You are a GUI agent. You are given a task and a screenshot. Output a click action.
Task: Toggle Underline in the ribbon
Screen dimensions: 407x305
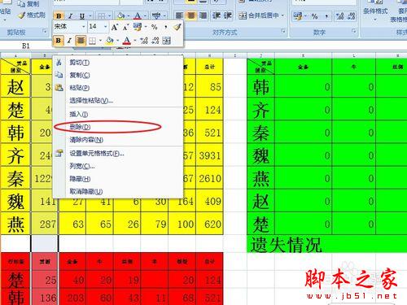82,16
